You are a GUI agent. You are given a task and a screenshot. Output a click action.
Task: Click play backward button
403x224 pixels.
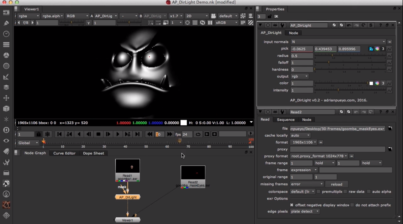coord(79,134)
